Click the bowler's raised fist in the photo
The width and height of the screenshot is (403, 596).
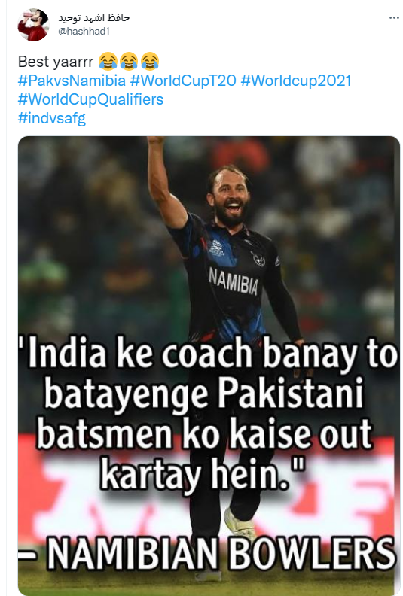point(156,142)
